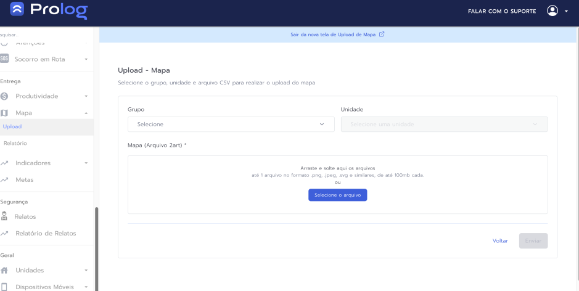Collapse the Mapa sidebar section arrow
Image resolution: width=579 pixels, height=291 pixels.
[86, 113]
